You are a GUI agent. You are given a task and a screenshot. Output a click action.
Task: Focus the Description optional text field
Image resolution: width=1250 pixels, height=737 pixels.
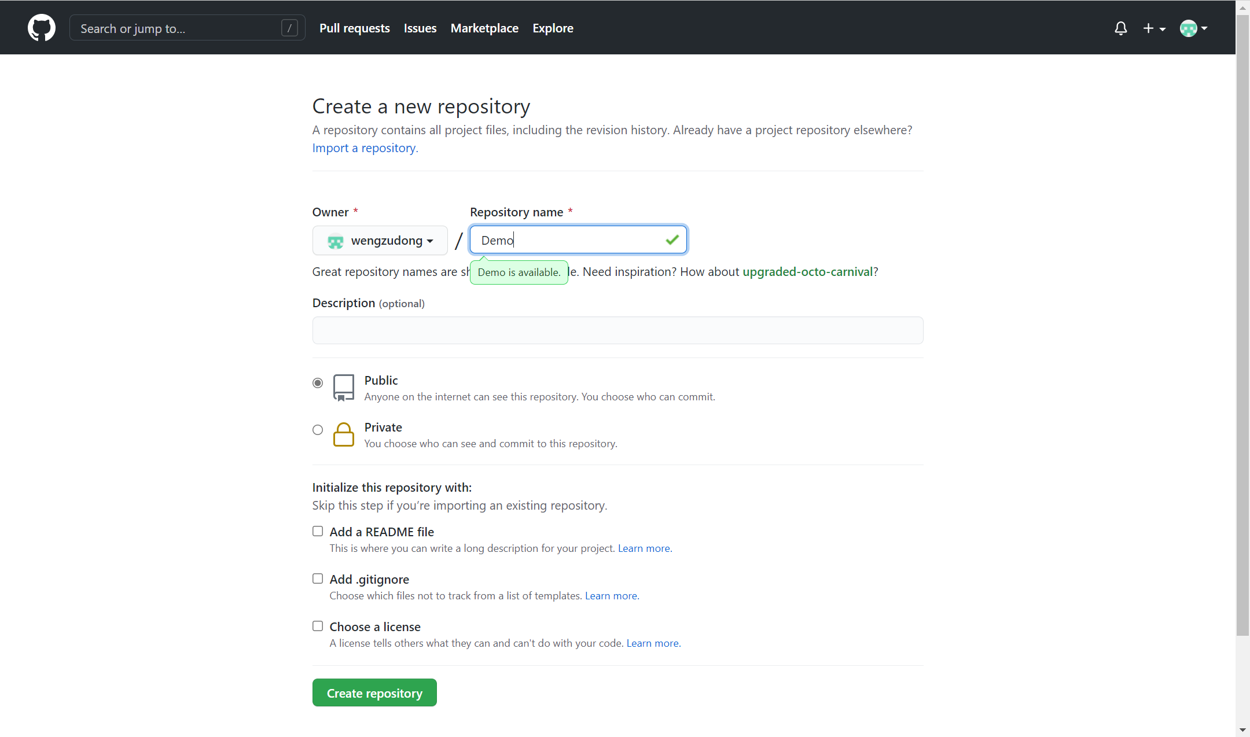(x=617, y=330)
